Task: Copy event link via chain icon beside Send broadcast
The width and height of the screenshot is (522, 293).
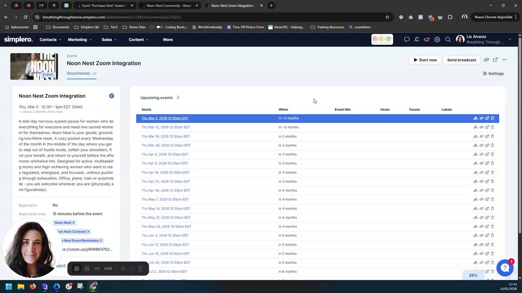Action: tap(486, 60)
